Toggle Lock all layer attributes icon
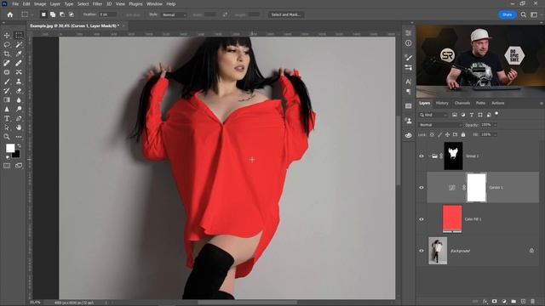 pyautogui.click(x=463, y=134)
